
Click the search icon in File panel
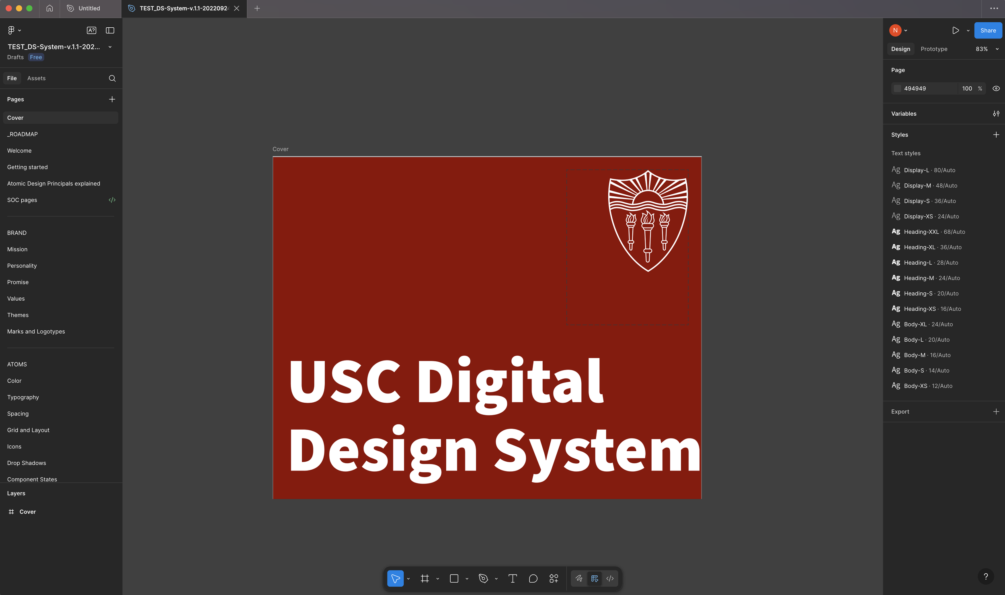click(x=112, y=78)
